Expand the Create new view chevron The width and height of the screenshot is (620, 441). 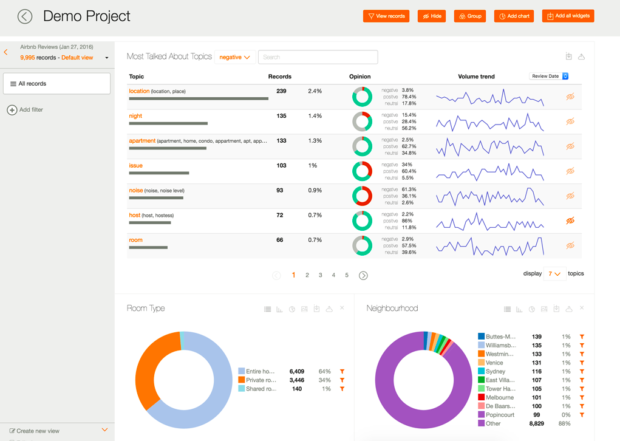pos(105,429)
